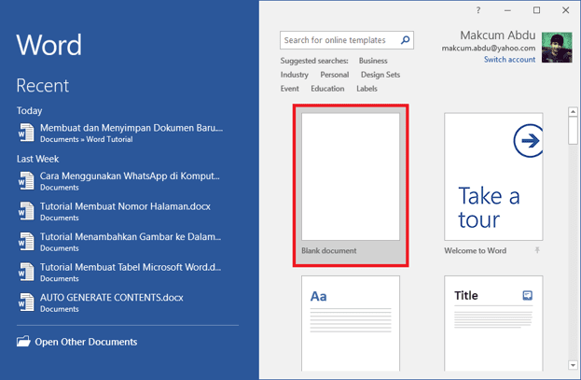Click Word file icon for Membuat dan Menyimpan
Image resolution: width=581 pixels, height=380 pixels.
pyautogui.click(x=26, y=133)
